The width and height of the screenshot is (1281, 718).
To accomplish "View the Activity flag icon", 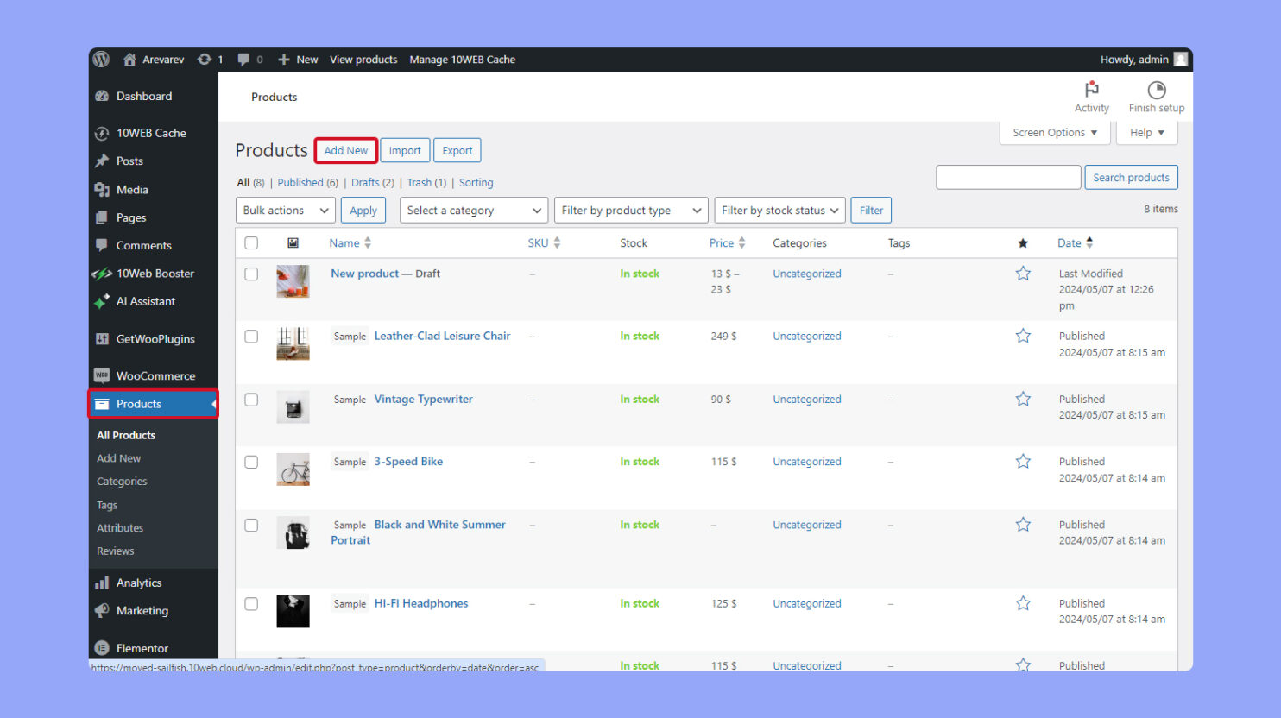I will coord(1091,88).
